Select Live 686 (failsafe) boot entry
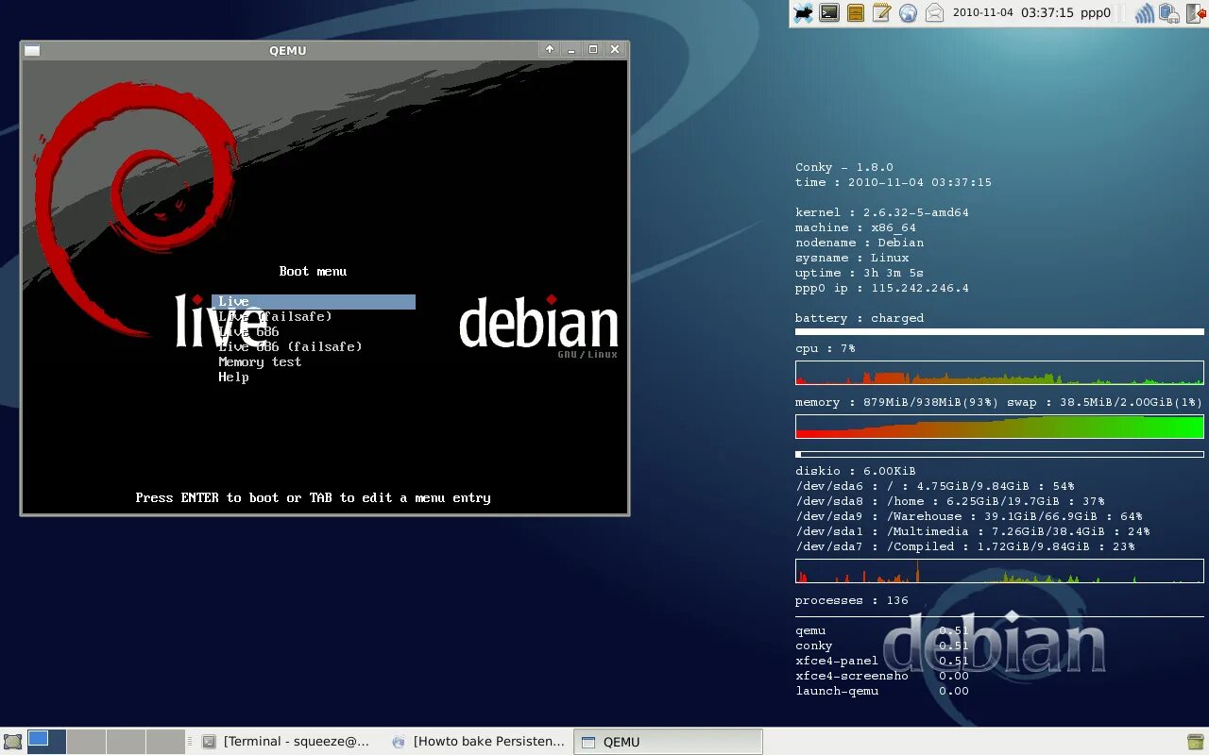 point(290,347)
